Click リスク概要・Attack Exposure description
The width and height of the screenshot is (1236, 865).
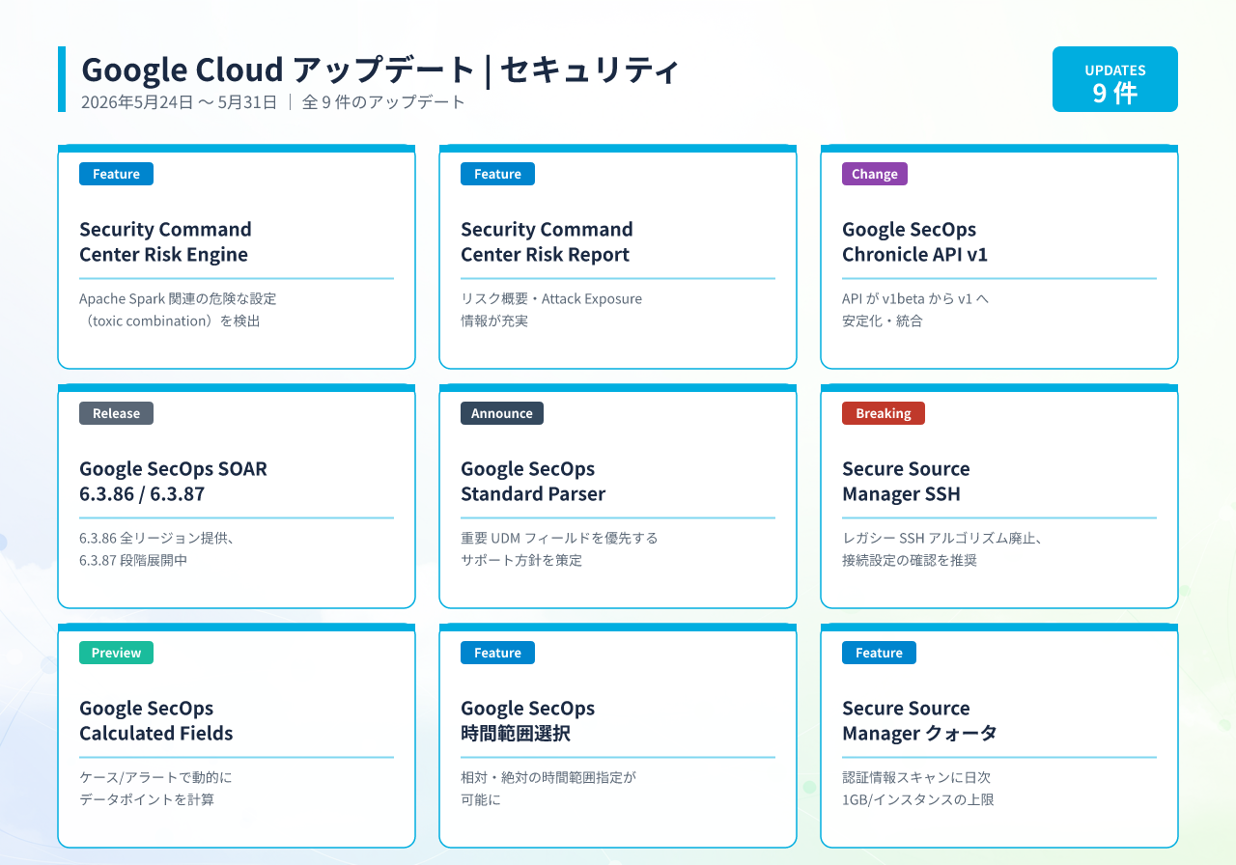point(551,310)
